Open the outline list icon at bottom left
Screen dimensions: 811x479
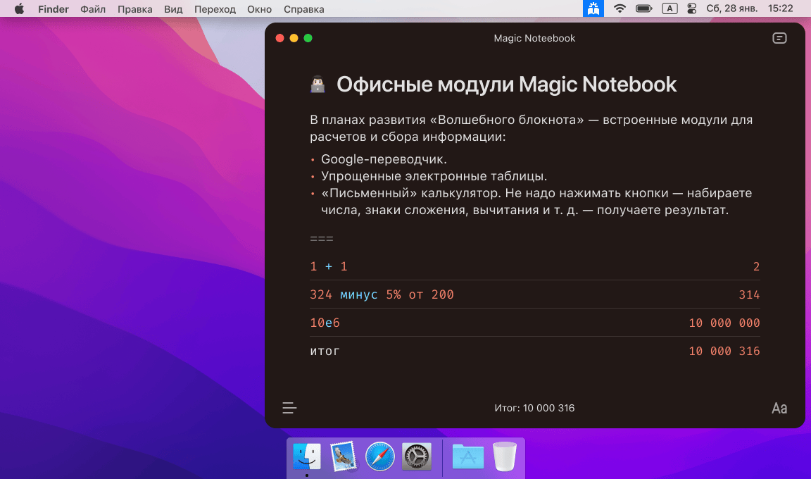click(289, 408)
